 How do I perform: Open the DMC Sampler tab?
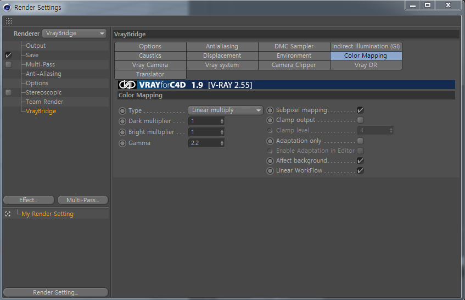pyautogui.click(x=294, y=46)
